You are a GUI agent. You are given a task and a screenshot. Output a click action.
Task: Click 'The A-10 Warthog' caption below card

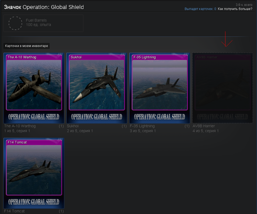(20, 126)
